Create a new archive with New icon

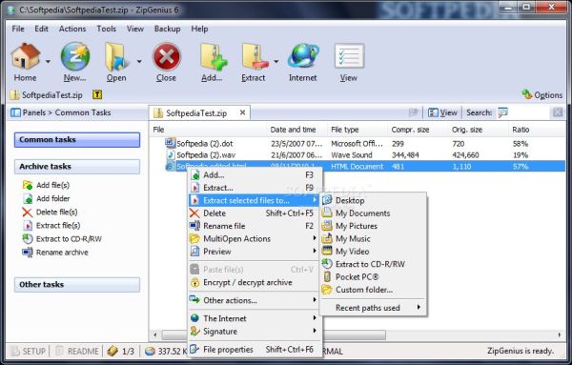click(74, 57)
